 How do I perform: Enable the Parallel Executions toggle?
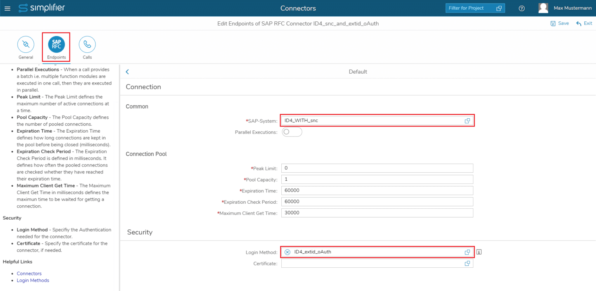pos(292,132)
